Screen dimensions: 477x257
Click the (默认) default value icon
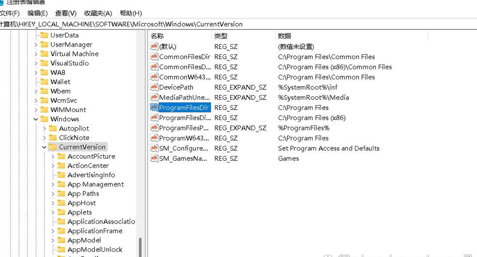pos(154,46)
